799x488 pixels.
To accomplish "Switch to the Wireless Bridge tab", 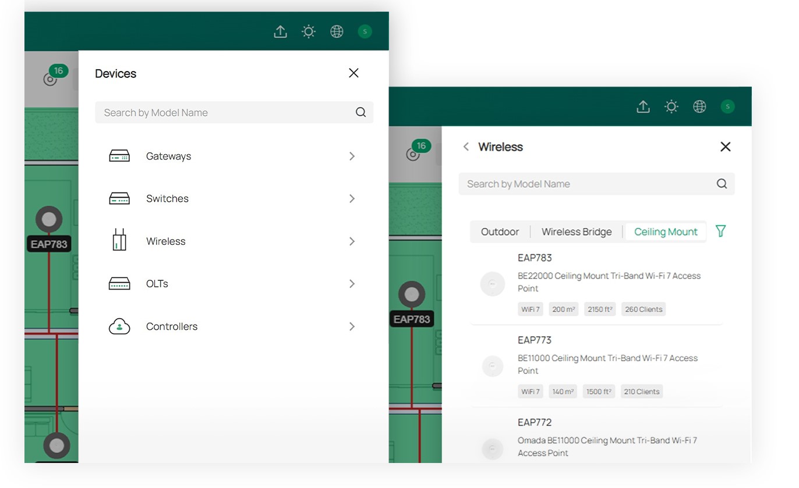I will coord(577,232).
